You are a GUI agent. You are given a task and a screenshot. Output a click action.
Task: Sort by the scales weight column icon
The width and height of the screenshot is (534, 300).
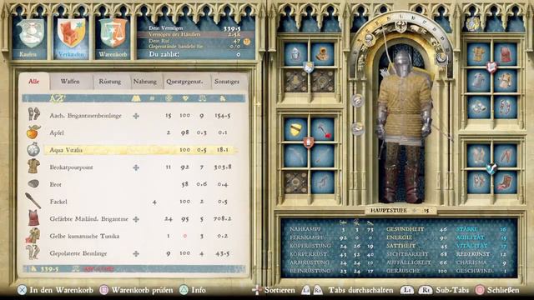click(x=202, y=98)
